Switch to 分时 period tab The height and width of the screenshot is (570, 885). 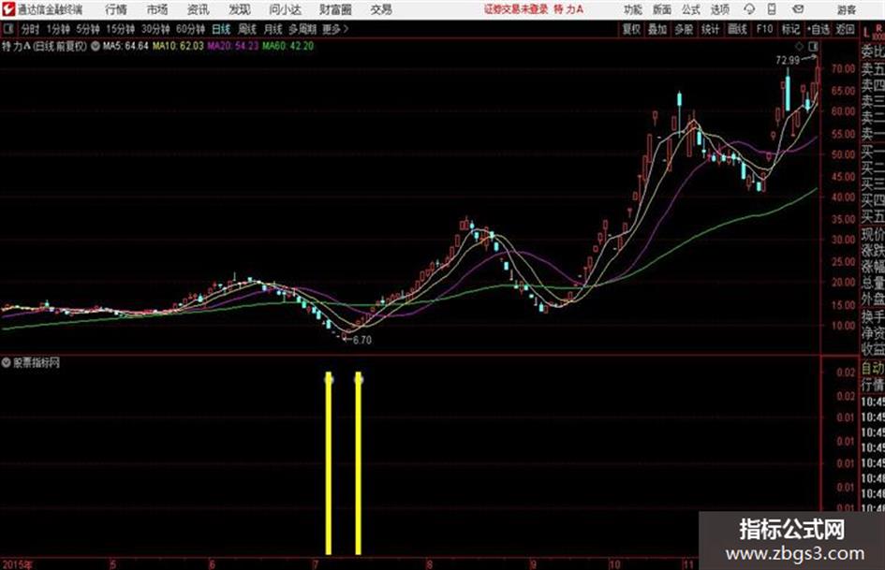pos(30,29)
